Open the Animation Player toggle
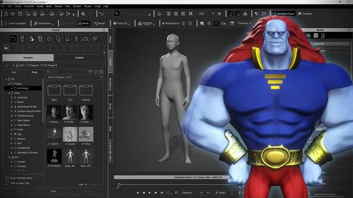 284,14
